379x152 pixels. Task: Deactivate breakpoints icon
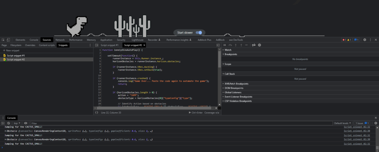tap(254, 45)
